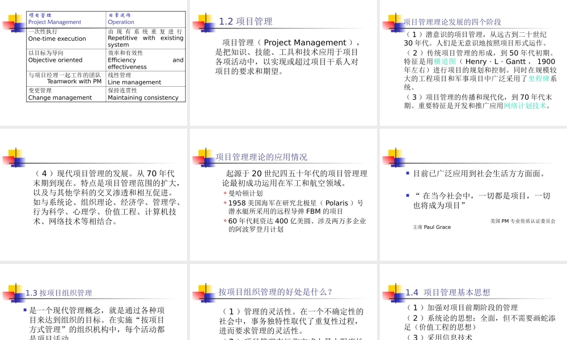Click the colored squares logo on the table slide
567x340 pixels.
click(13, 23)
